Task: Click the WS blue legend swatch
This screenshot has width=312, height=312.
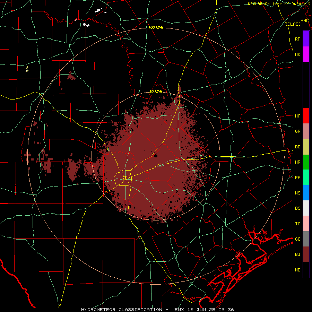Action: click(x=306, y=193)
